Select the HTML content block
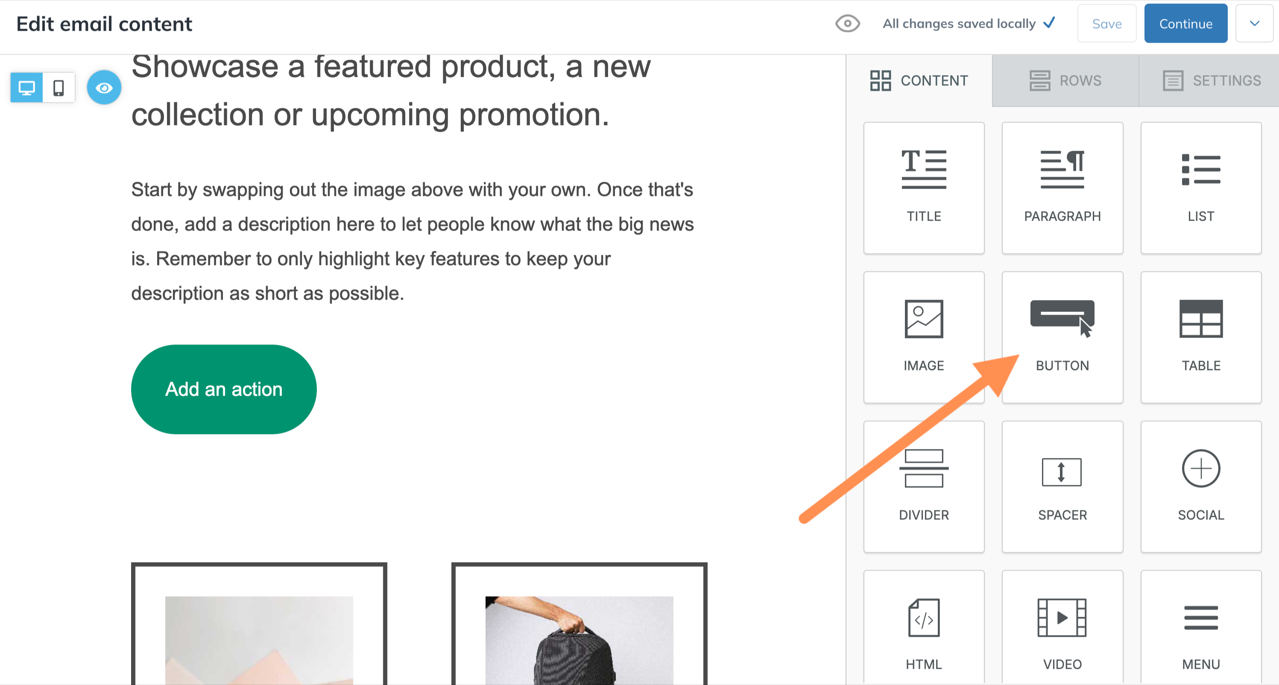The image size is (1279, 685). coord(924,628)
